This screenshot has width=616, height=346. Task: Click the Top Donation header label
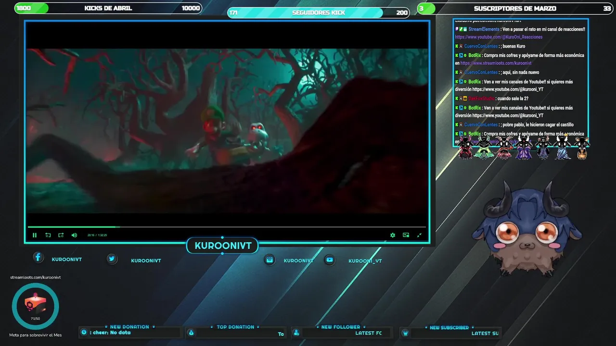coord(235,327)
